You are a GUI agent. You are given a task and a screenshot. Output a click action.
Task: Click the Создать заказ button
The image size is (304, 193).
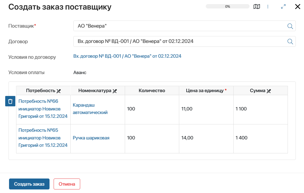(29, 184)
